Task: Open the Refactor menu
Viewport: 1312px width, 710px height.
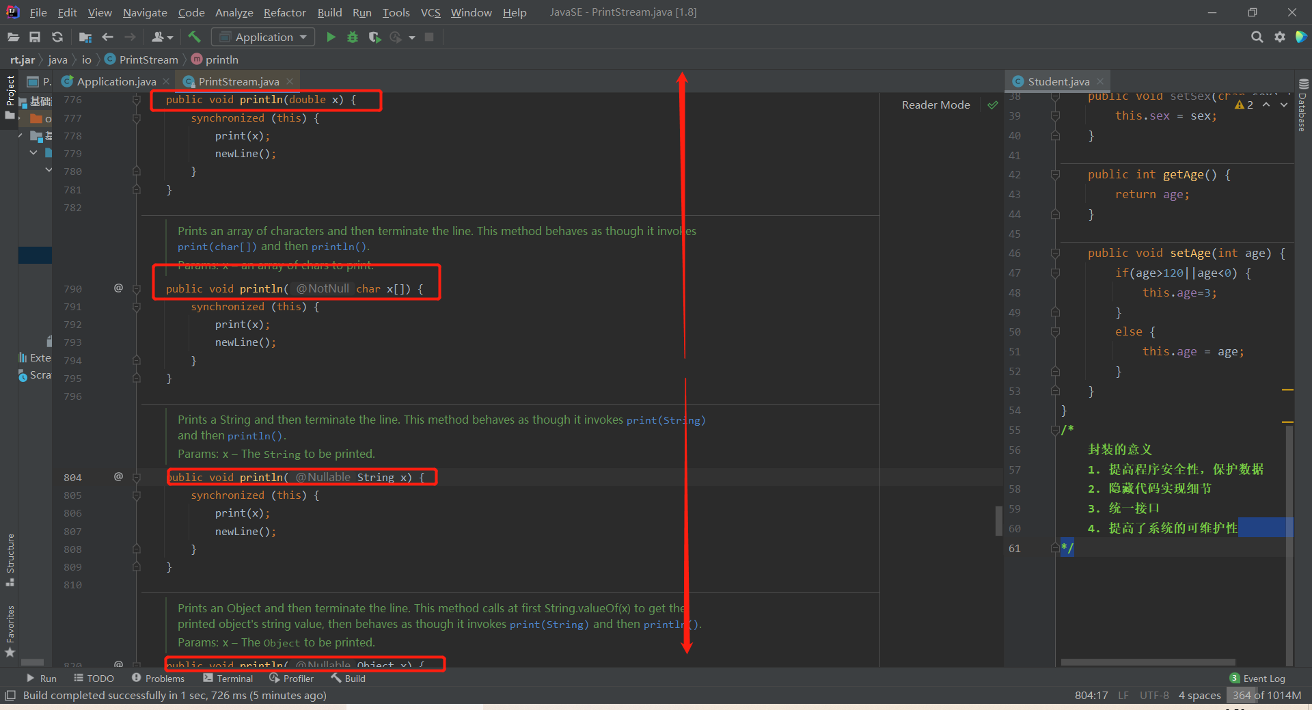Action: coord(284,12)
